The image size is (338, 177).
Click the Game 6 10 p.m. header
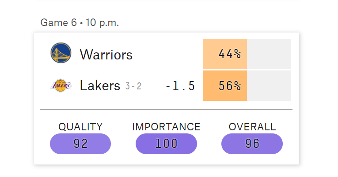point(80,22)
